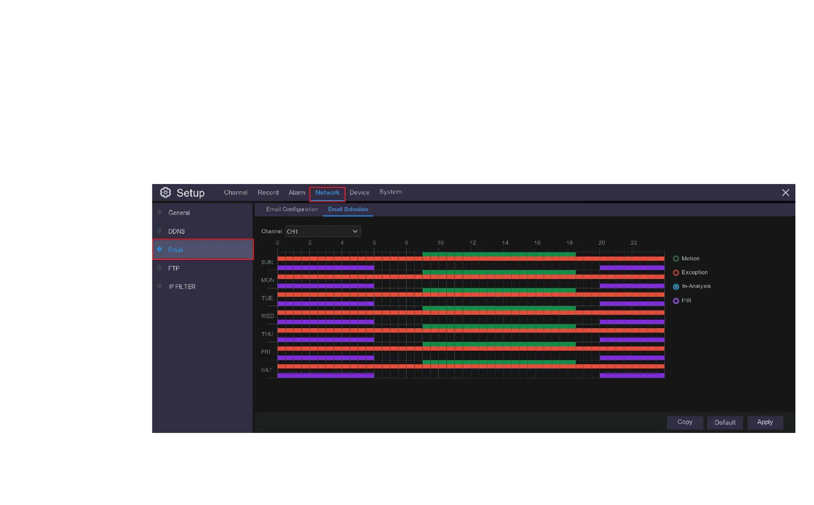
Task: Select the PIR radio button
Action: click(676, 301)
